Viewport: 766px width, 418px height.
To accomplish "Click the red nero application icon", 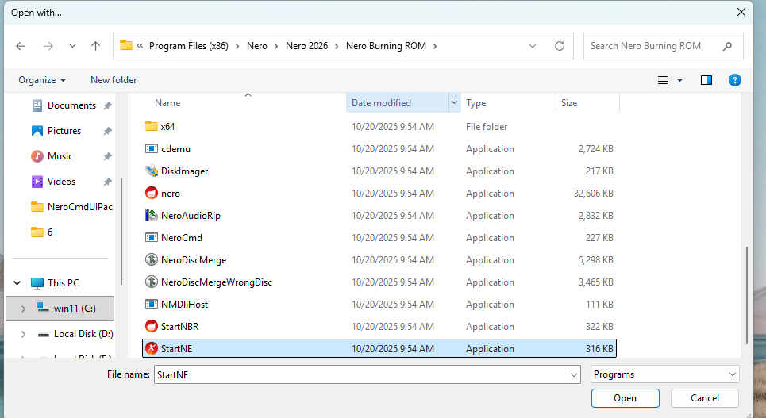I will (152, 193).
